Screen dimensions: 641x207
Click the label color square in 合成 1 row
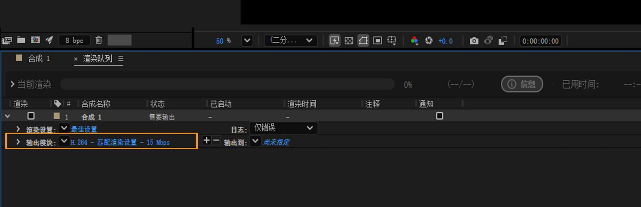coord(57,116)
